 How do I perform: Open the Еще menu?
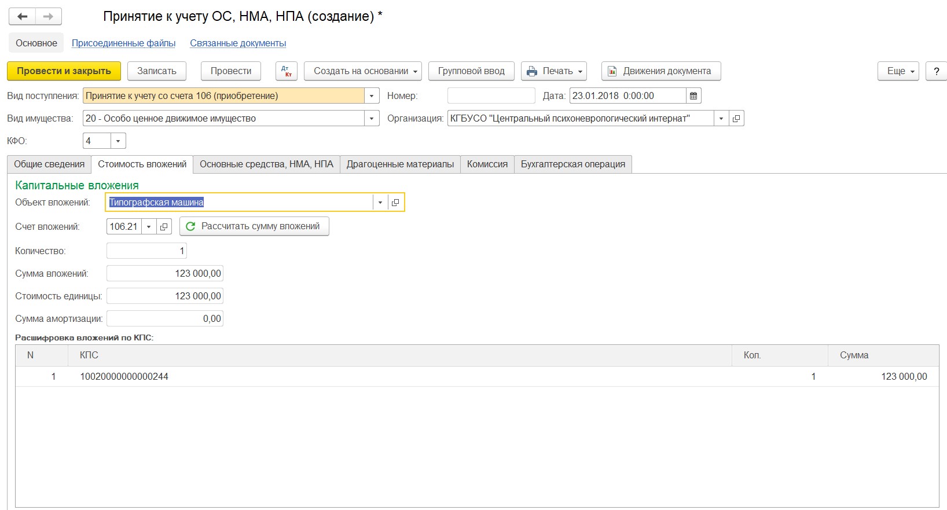pos(898,71)
